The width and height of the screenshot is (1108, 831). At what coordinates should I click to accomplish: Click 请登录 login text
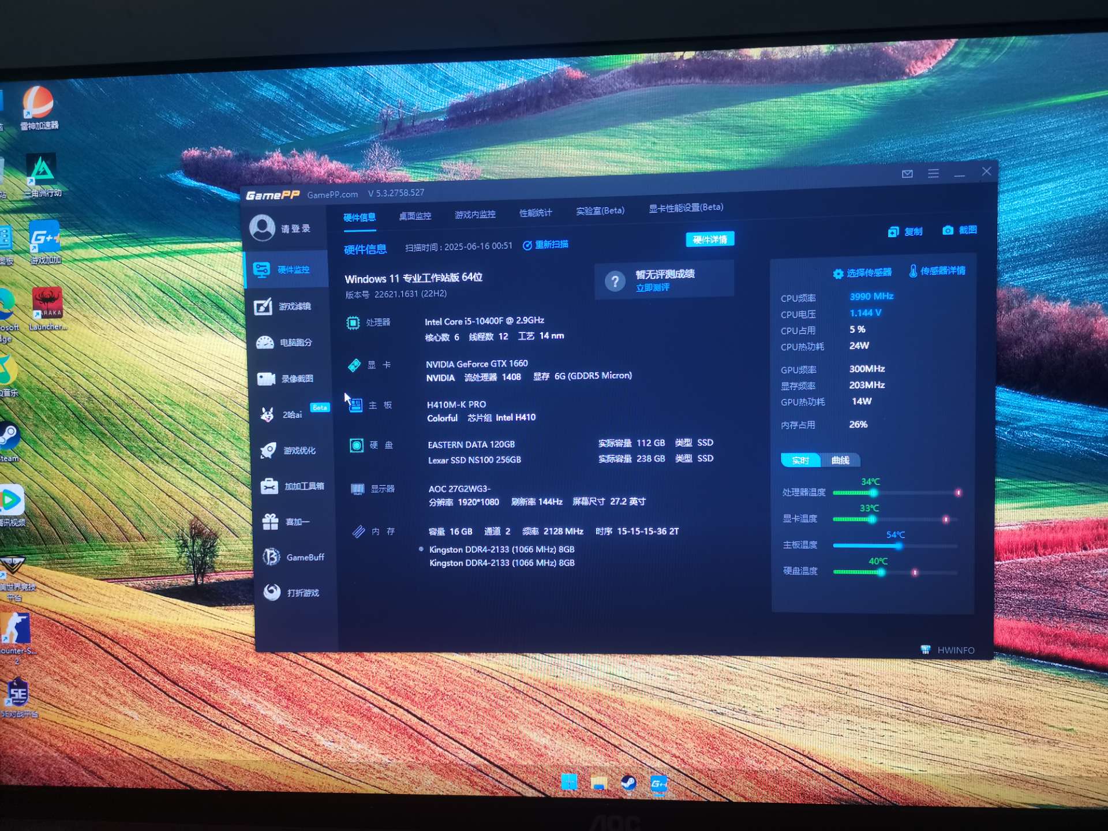[295, 229]
